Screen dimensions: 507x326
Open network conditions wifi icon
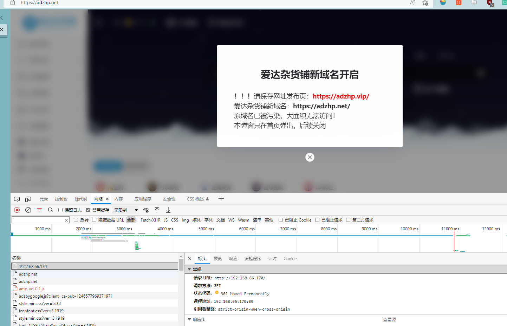[146, 210]
